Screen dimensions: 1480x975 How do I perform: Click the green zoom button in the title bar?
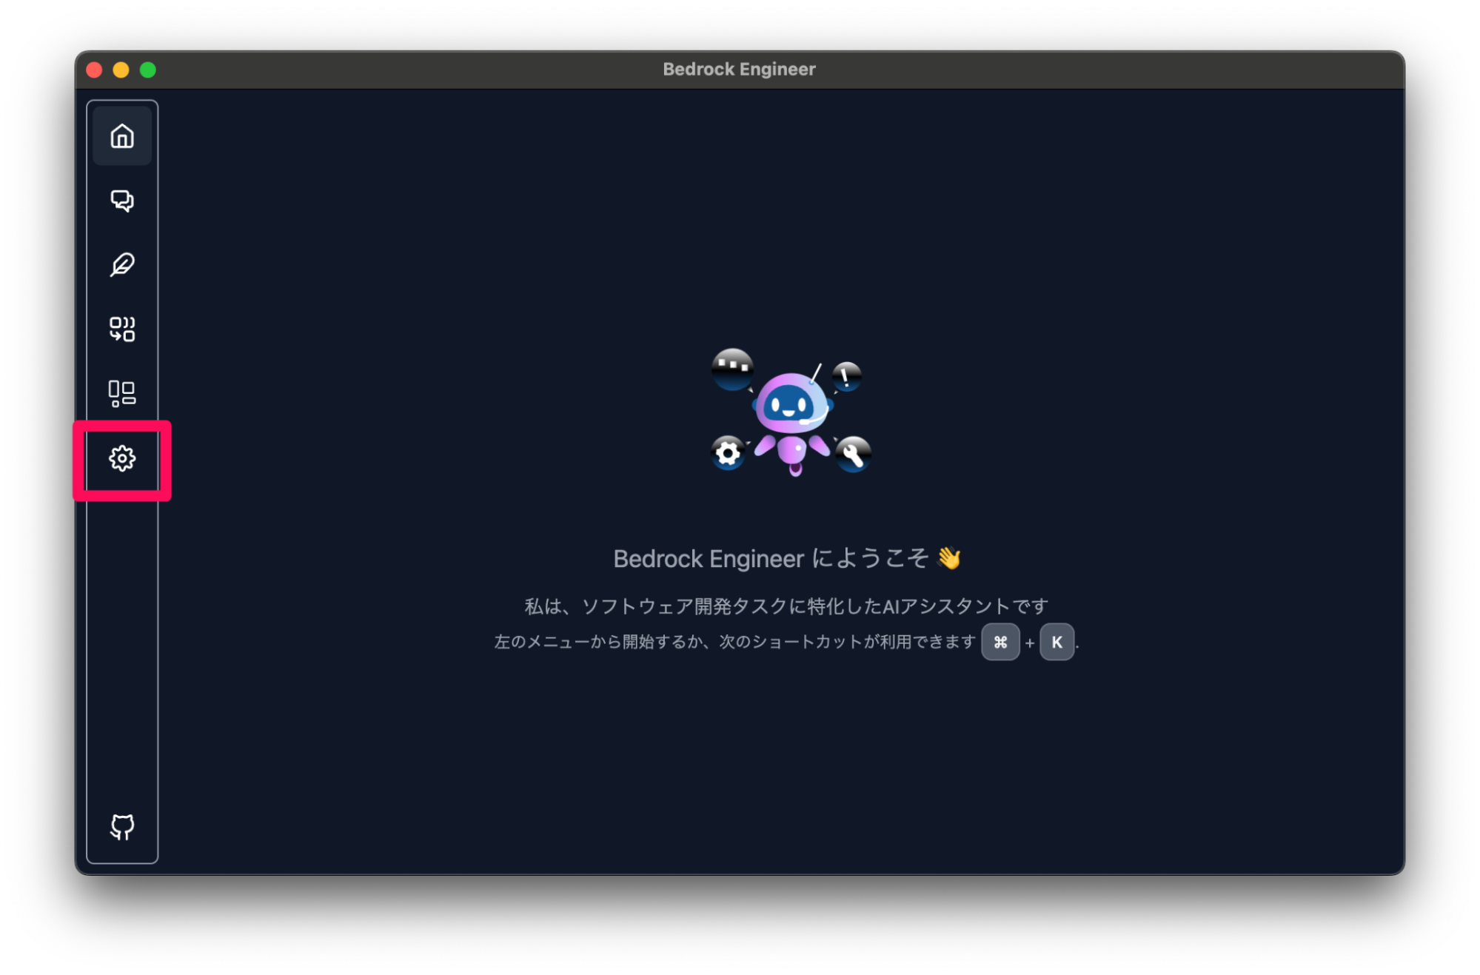point(147,69)
